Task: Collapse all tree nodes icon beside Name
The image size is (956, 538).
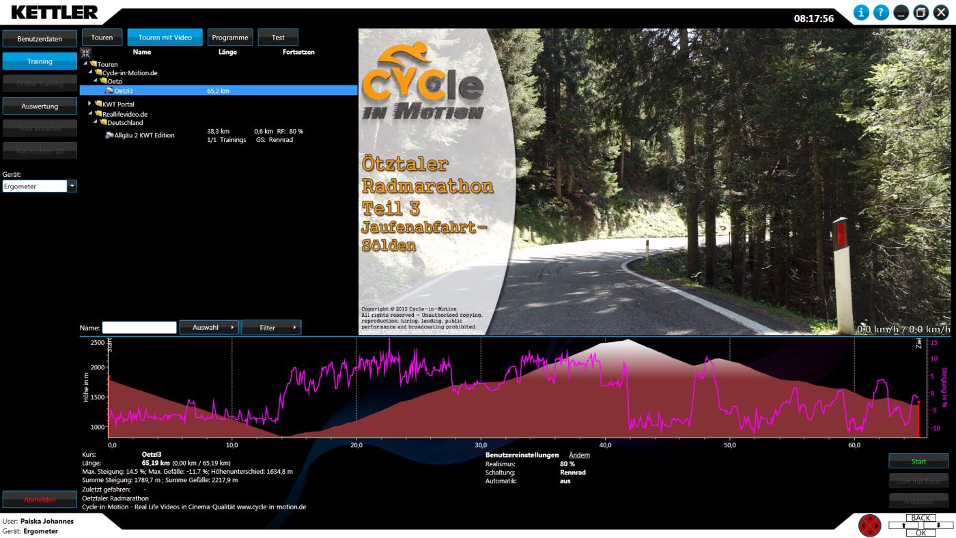Action: 85,53
